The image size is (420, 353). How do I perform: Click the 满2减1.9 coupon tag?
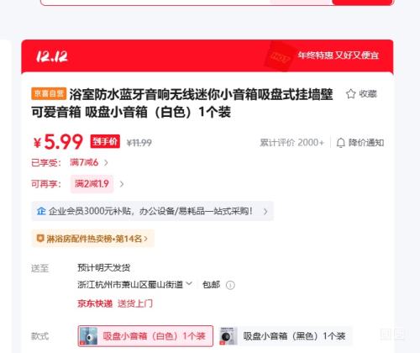point(92,184)
